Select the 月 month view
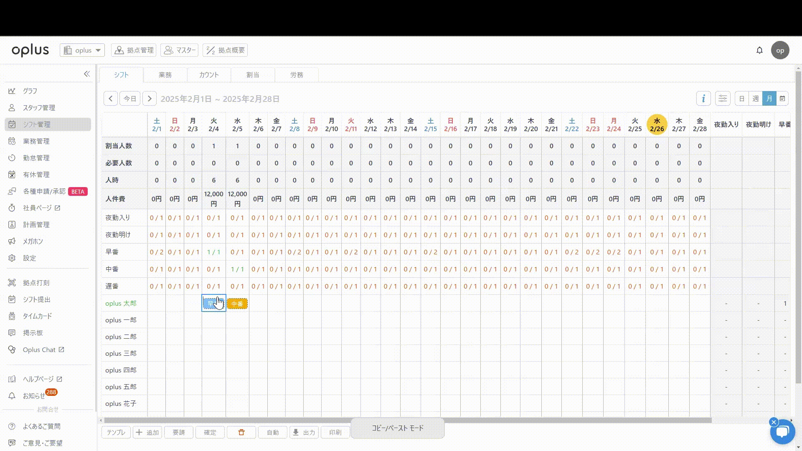Image resolution: width=802 pixels, height=451 pixels. click(769, 99)
